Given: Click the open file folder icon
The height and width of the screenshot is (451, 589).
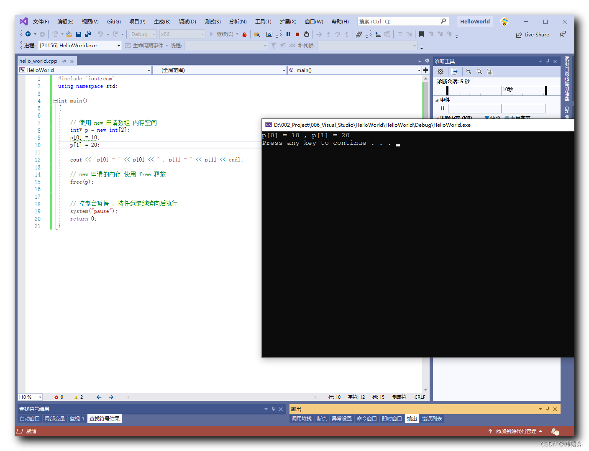Looking at the screenshot, I should (69, 34).
